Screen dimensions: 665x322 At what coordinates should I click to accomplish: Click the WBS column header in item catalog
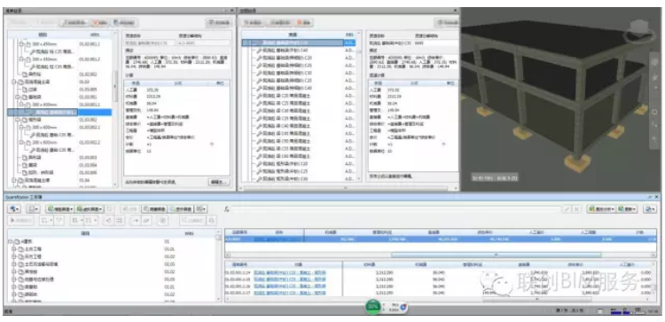(95, 35)
